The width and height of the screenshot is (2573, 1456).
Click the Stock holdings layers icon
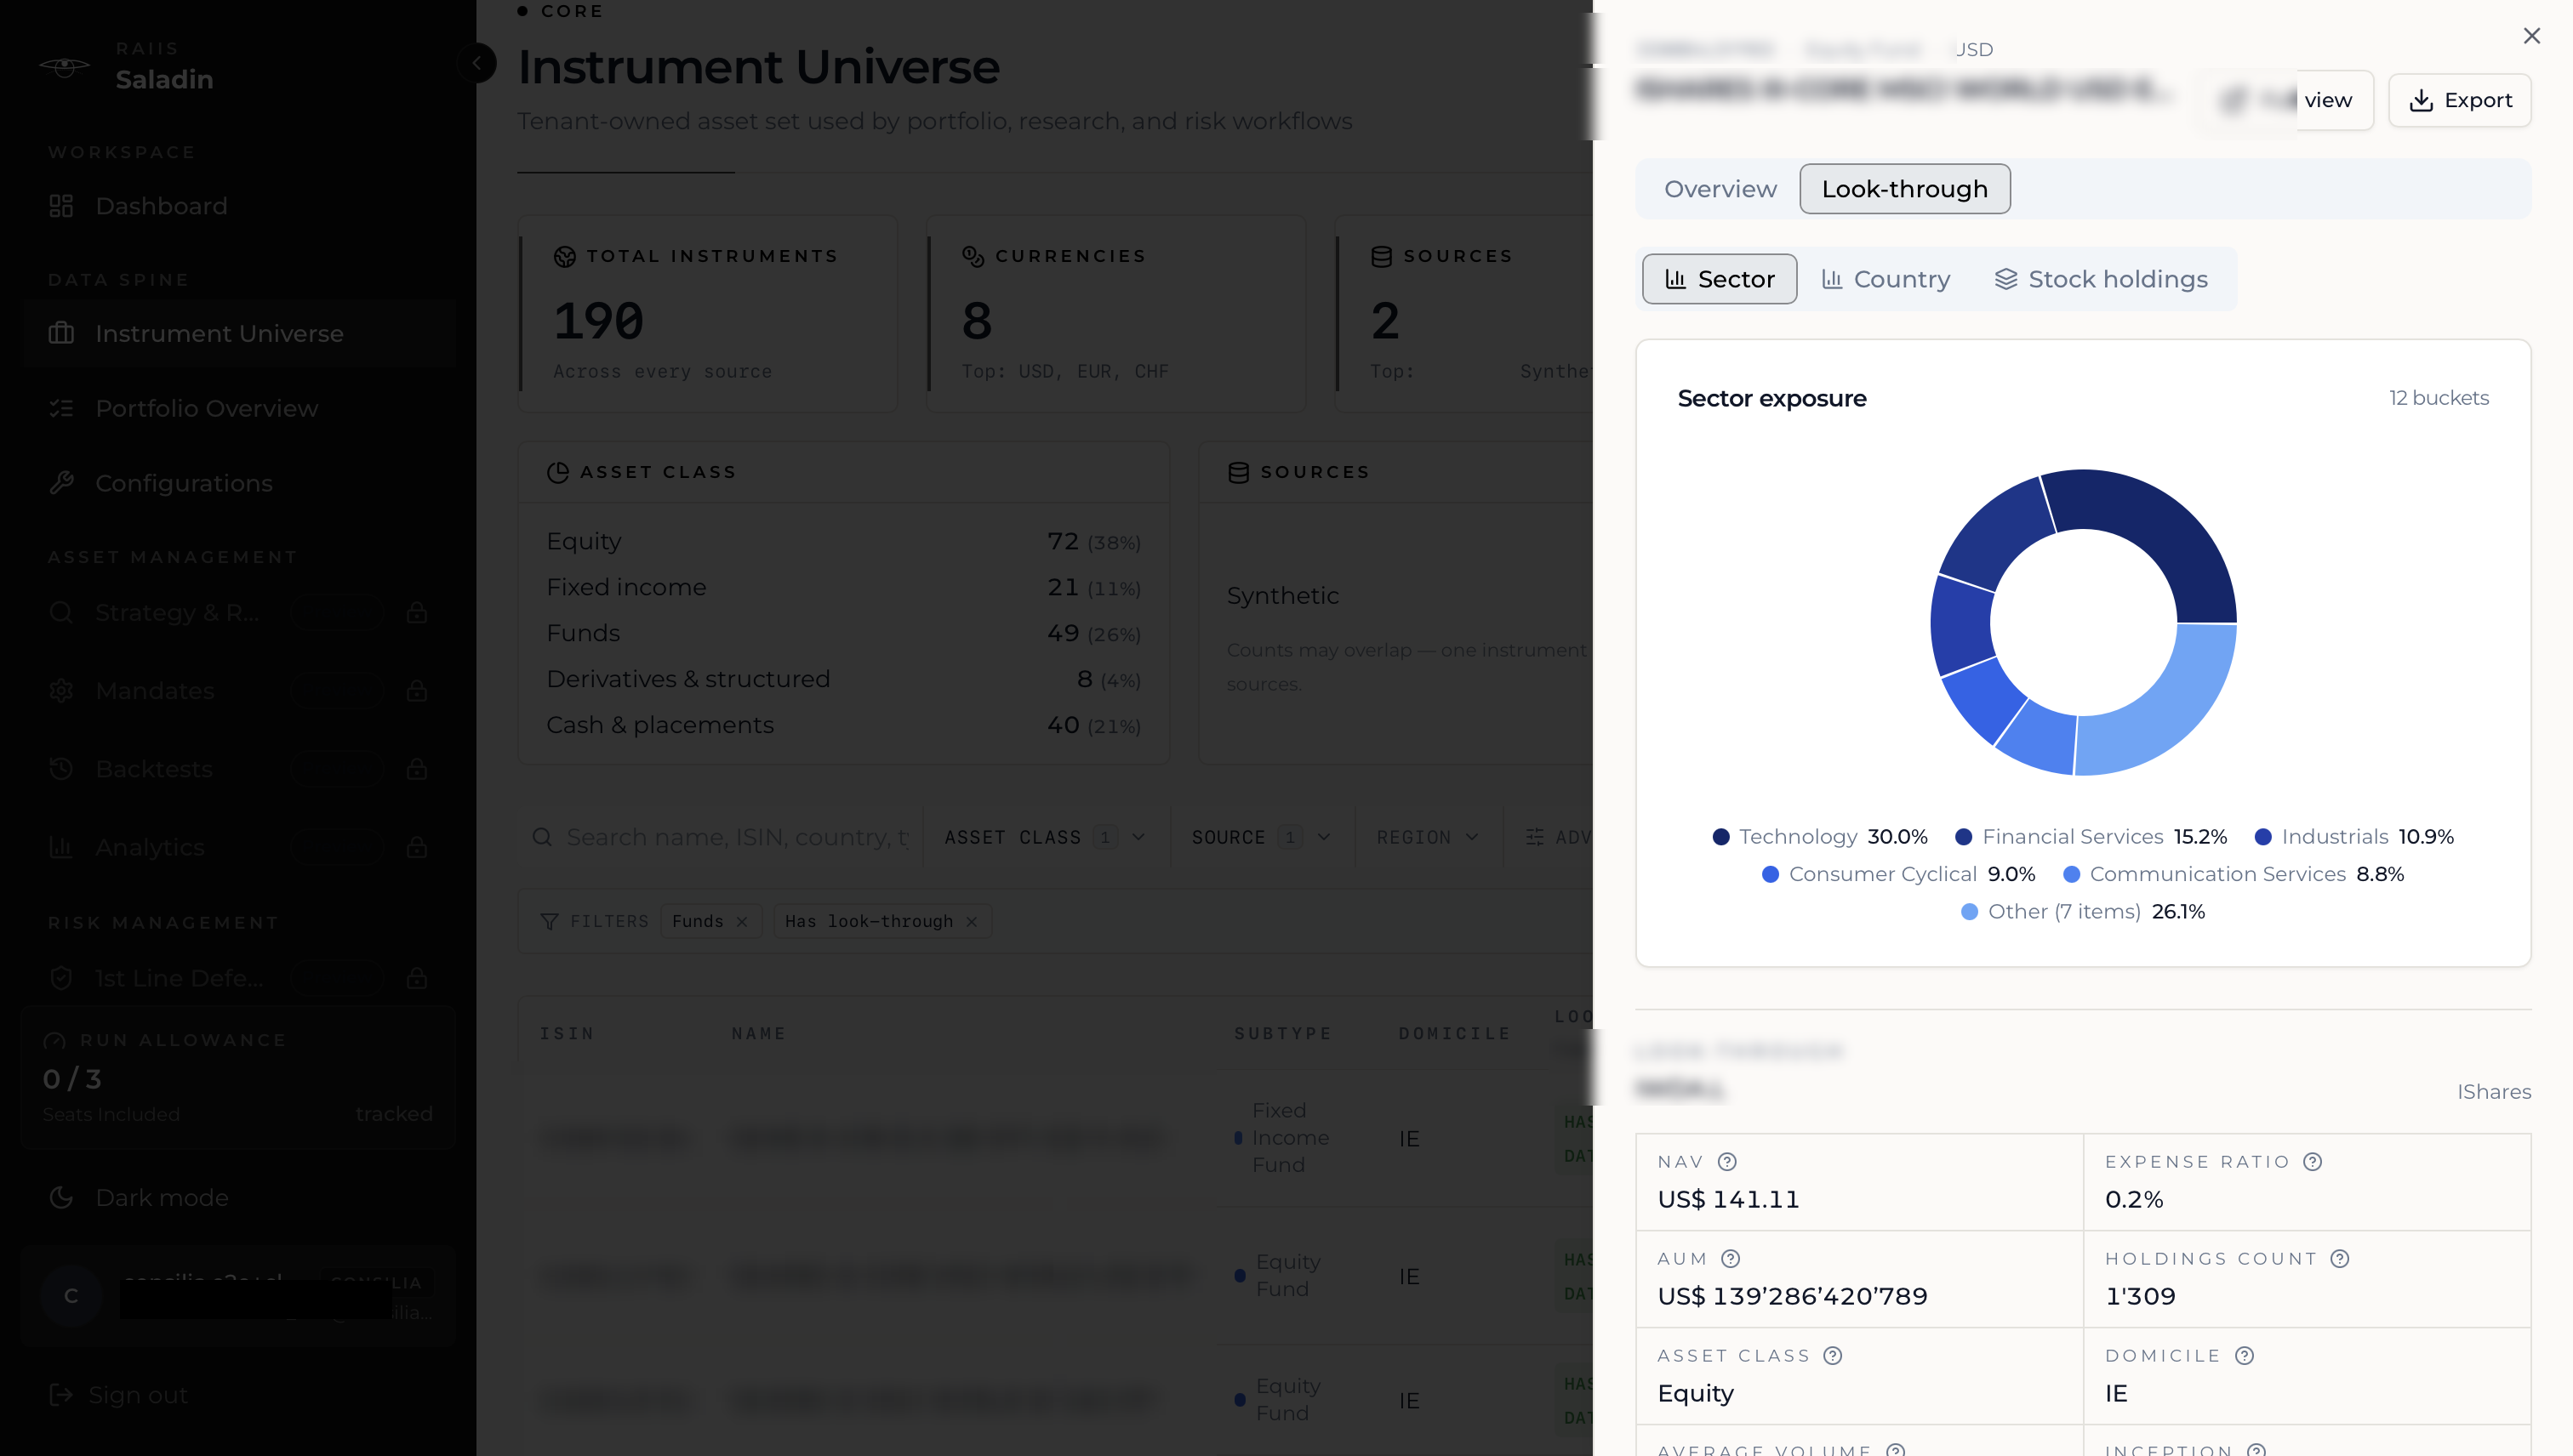[2005, 279]
